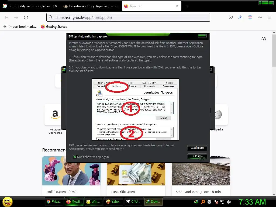Viewport: 276px width, 207px height.
Task: Click the volume speaker tray icon
Action: pos(229,202)
